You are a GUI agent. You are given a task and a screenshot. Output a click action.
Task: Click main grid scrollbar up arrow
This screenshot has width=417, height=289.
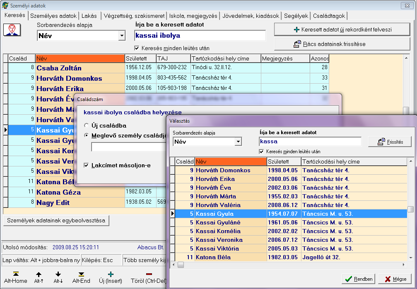(406, 58)
